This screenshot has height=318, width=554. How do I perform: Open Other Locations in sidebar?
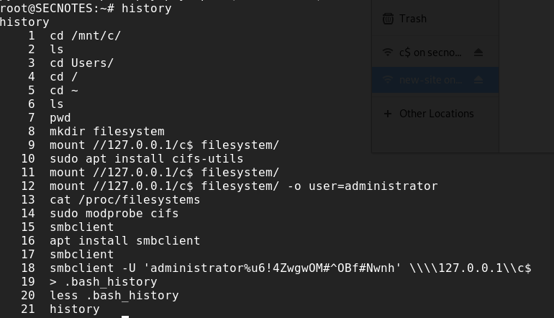[436, 114]
